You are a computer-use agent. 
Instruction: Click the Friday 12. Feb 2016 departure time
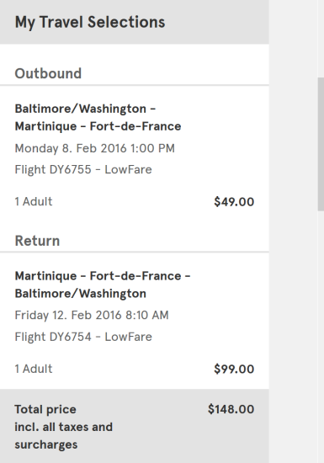click(x=92, y=316)
